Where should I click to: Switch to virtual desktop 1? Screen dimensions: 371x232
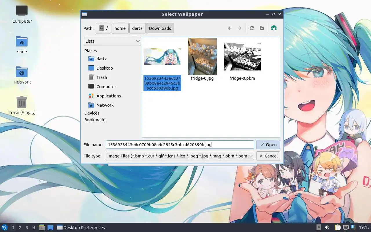(x=13, y=228)
